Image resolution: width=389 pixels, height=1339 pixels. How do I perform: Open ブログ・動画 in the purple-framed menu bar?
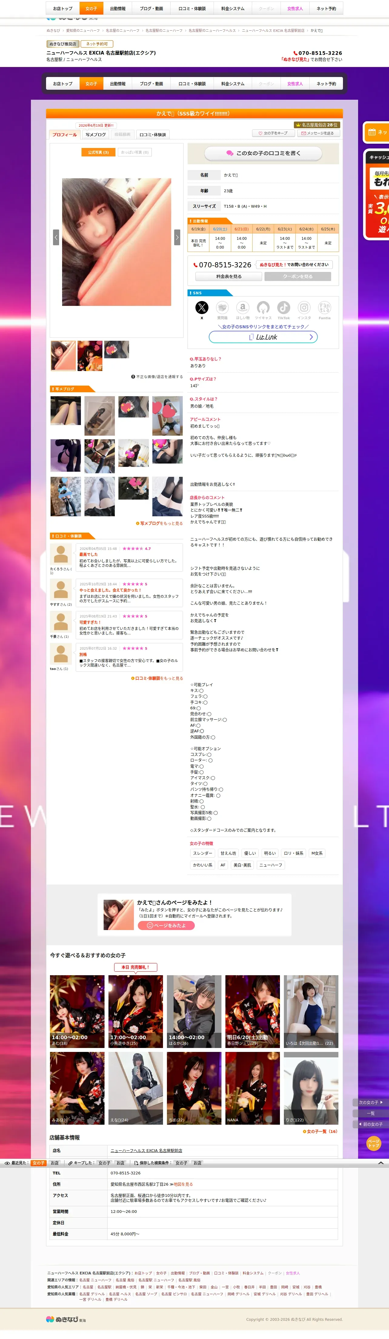151,84
